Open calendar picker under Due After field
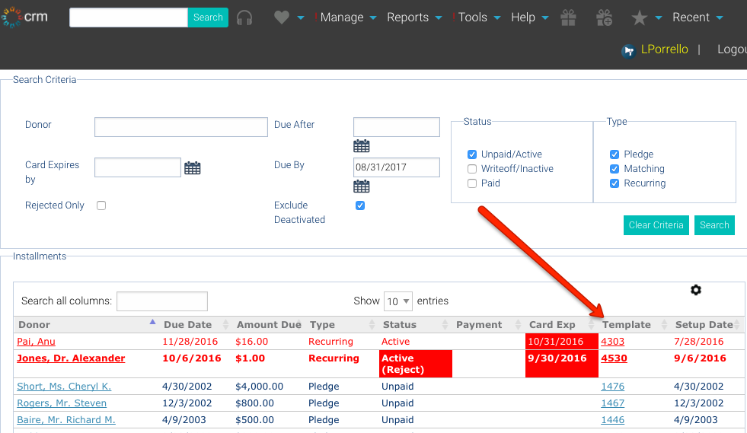This screenshot has height=433, width=747. pyautogui.click(x=362, y=146)
